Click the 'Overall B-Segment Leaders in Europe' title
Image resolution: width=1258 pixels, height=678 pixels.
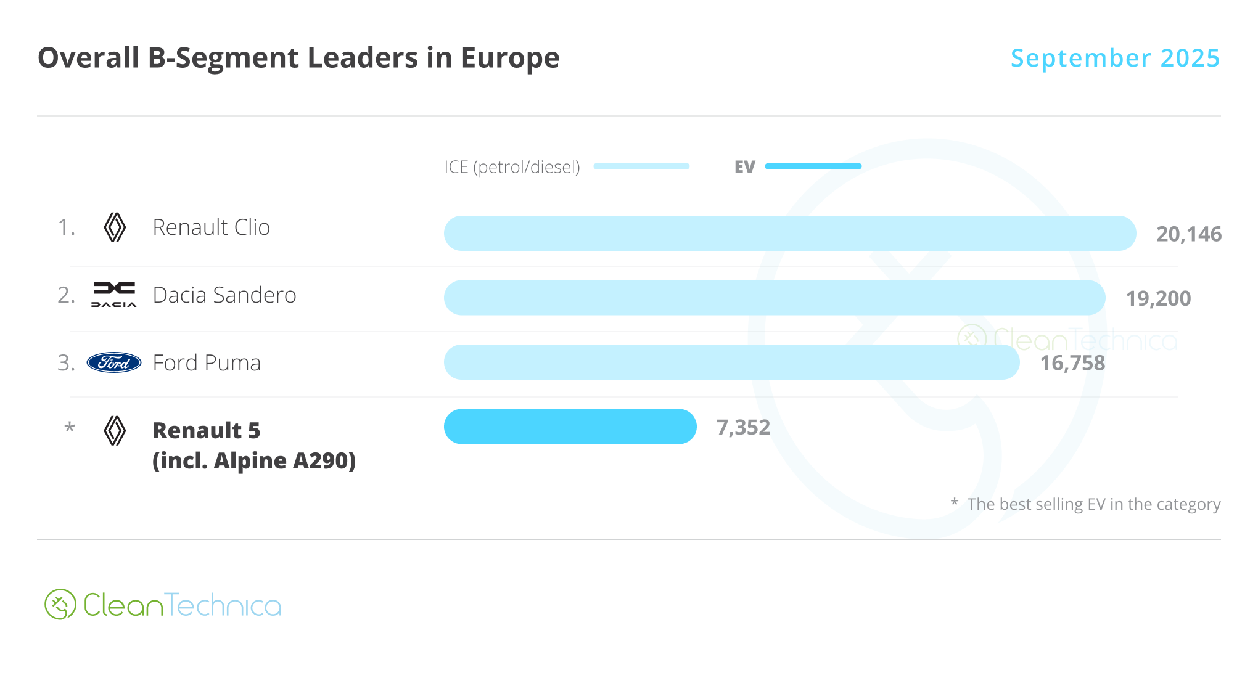(x=298, y=58)
